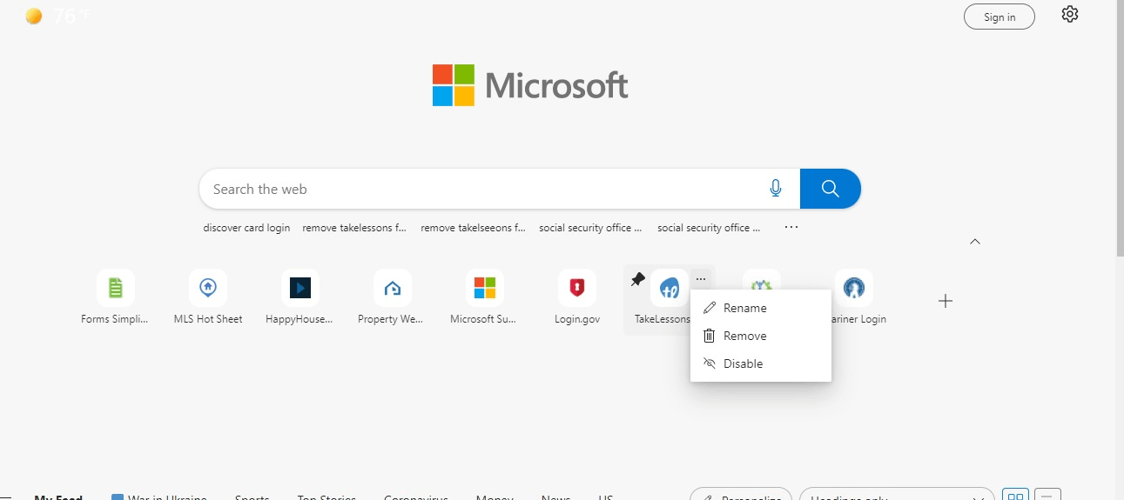Click the Sign in button
This screenshot has width=1124, height=500.
tap(999, 17)
